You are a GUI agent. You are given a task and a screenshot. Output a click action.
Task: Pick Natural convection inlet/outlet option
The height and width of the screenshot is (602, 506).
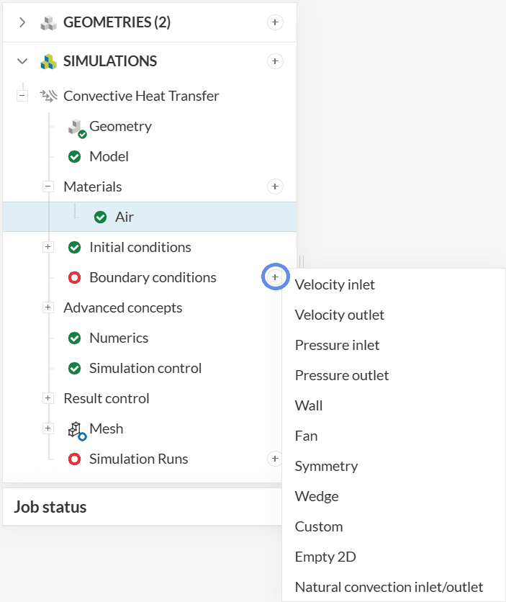(389, 587)
